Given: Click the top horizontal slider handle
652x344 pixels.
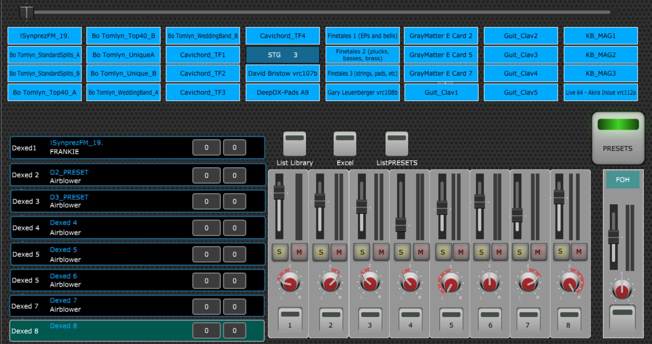Looking at the screenshot, I should [26, 12].
